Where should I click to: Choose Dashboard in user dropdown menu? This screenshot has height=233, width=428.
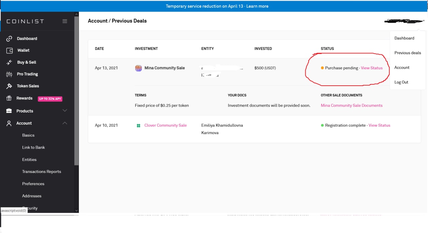[x=404, y=38]
